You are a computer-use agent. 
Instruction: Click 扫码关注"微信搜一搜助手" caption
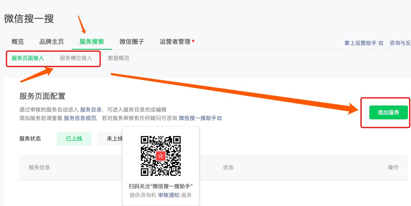161,186
